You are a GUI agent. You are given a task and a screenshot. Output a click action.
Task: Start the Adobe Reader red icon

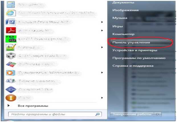[x=11, y=30]
